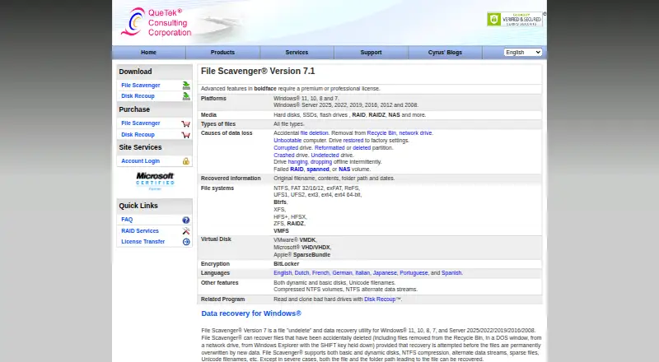Click the 'VMFS' file system text

[281, 231]
